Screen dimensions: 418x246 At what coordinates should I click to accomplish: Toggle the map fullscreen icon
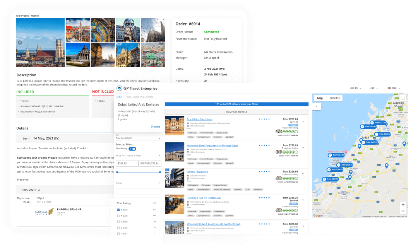403,98
